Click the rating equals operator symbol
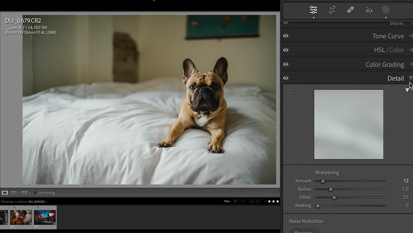The width and height of the screenshot is (413, 233). [x=265, y=201]
